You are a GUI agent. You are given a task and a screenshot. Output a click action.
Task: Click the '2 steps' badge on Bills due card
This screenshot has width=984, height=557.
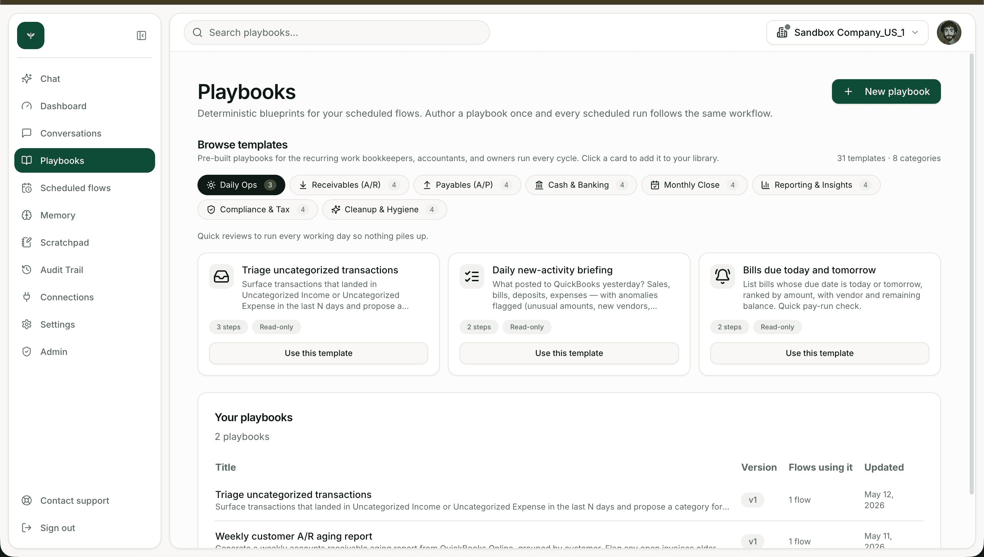tap(729, 327)
